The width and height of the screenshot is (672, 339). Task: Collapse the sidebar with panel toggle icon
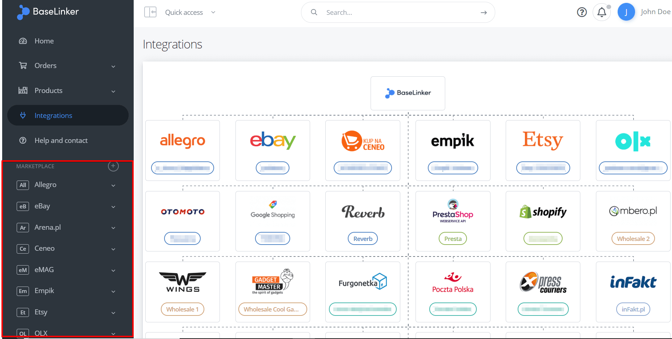click(150, 12)
